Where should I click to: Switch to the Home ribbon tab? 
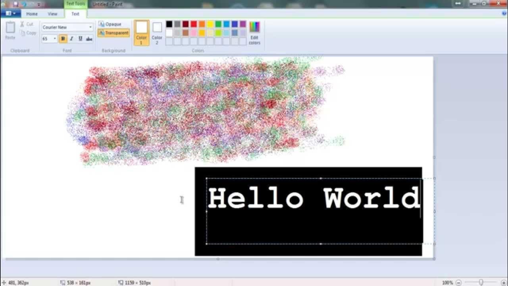pos(32,14)
